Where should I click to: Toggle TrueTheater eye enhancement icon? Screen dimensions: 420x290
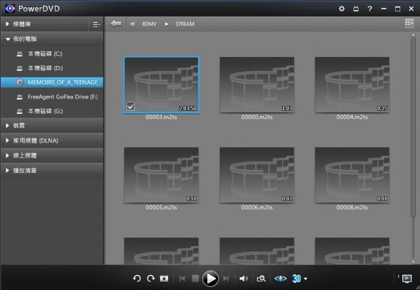(x=280, y=278)
